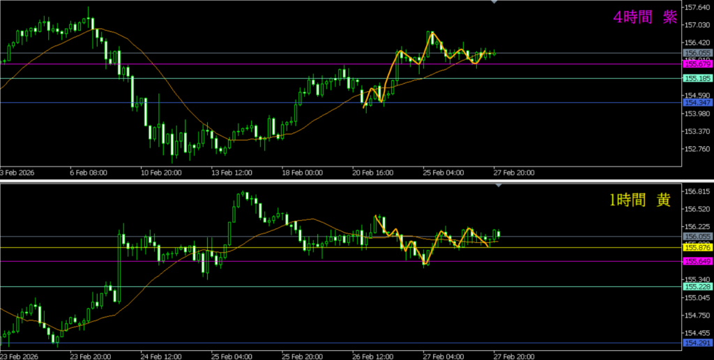Click the "1時間 黄" text label

coord(640,201)
